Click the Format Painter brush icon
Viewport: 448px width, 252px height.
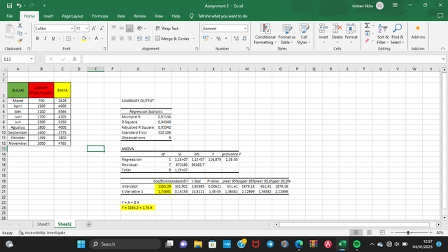pos(20,41)
